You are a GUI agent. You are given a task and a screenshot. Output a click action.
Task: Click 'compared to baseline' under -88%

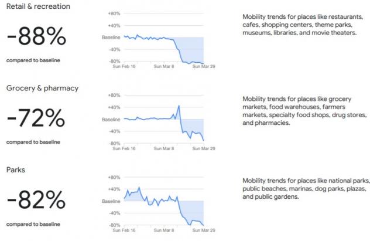(x=33, y=60)
